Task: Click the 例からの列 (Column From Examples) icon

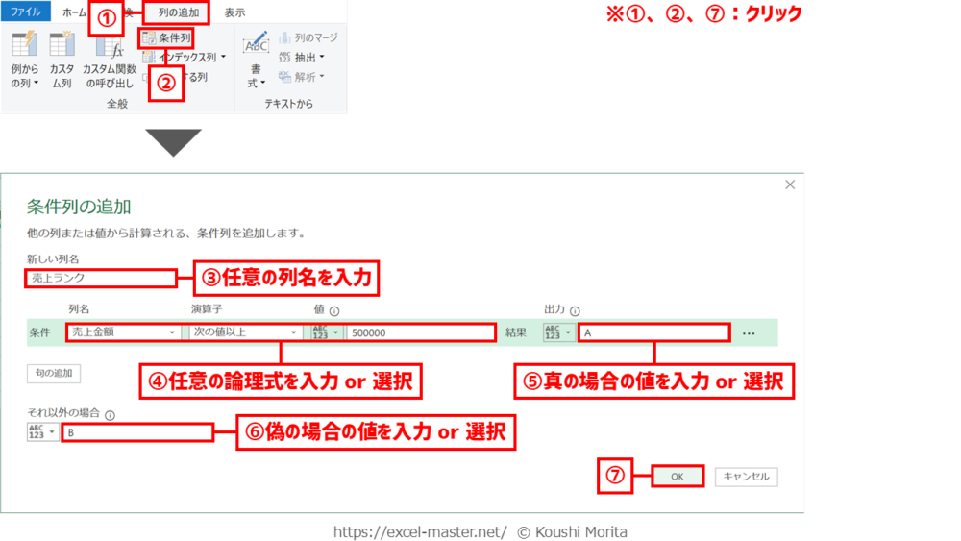Action: 24,48
